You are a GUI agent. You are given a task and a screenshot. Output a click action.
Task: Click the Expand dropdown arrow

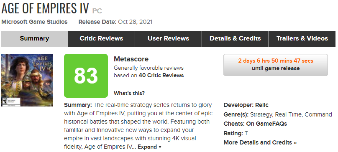tap(160, 147)
